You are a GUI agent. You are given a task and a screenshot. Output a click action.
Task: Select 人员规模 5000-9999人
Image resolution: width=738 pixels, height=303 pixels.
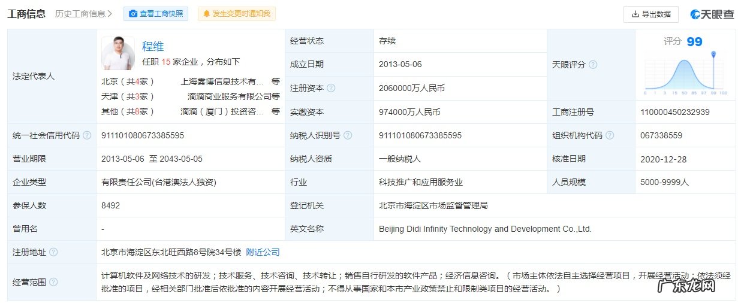[x=665, y=182]
